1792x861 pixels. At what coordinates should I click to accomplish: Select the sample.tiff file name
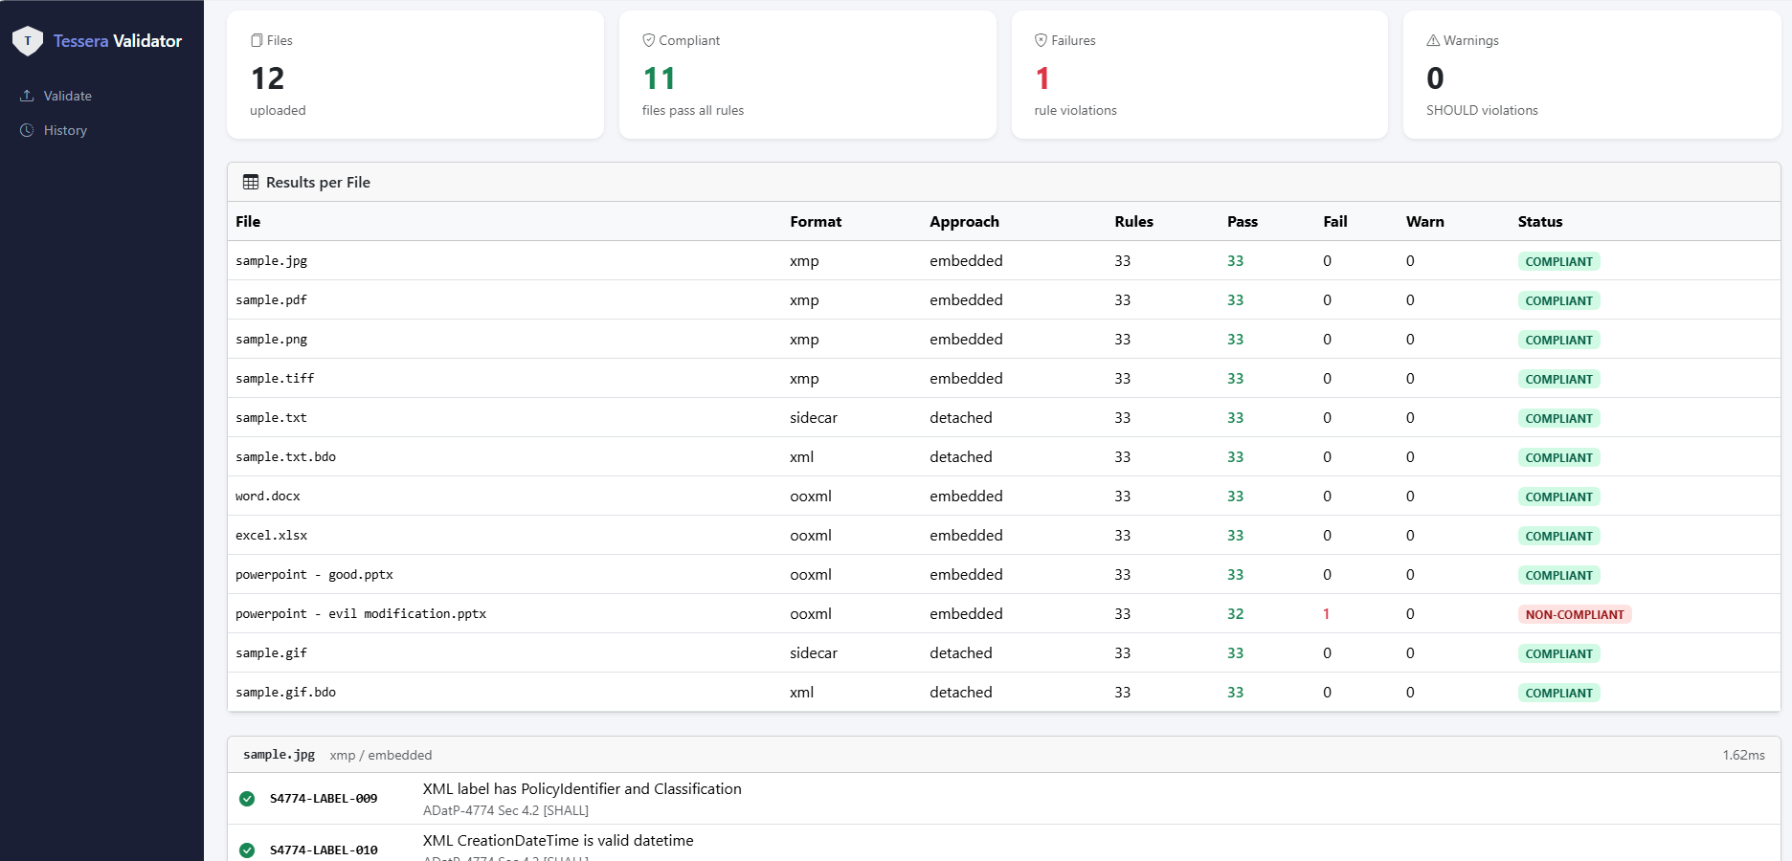tap(275, 378)
